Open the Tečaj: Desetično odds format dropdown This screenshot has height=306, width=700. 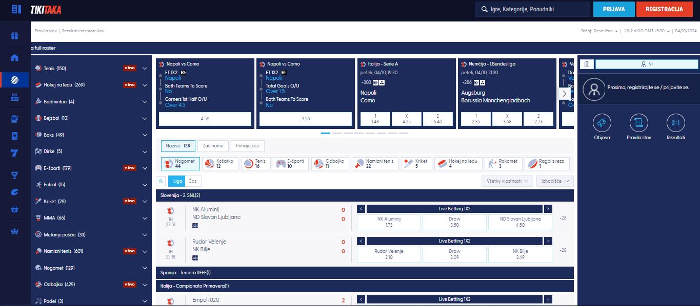pyautogui.click(x=599, y=31)
